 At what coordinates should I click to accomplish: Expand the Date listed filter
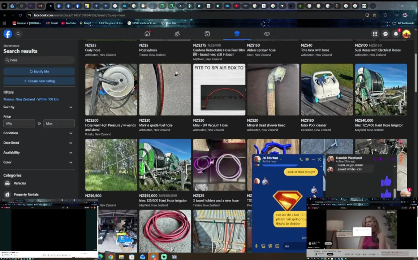38,143
